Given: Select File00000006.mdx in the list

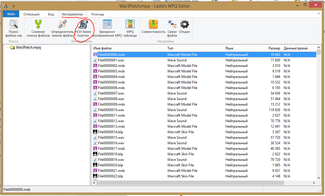Looking at the screenshot, I should tap(111, 88).
